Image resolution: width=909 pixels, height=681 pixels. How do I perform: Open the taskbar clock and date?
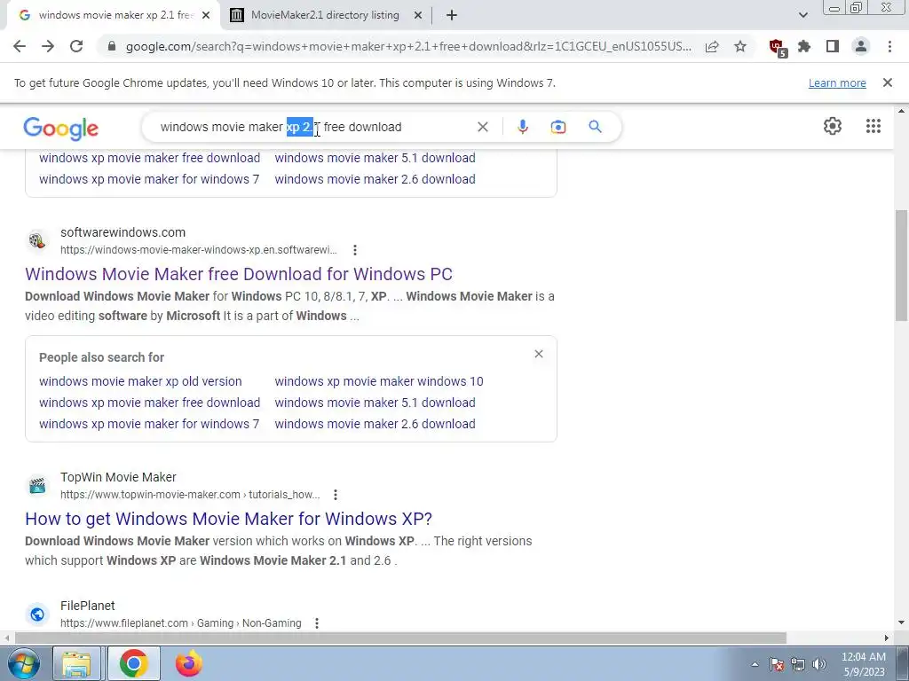(x=863, y=664)
